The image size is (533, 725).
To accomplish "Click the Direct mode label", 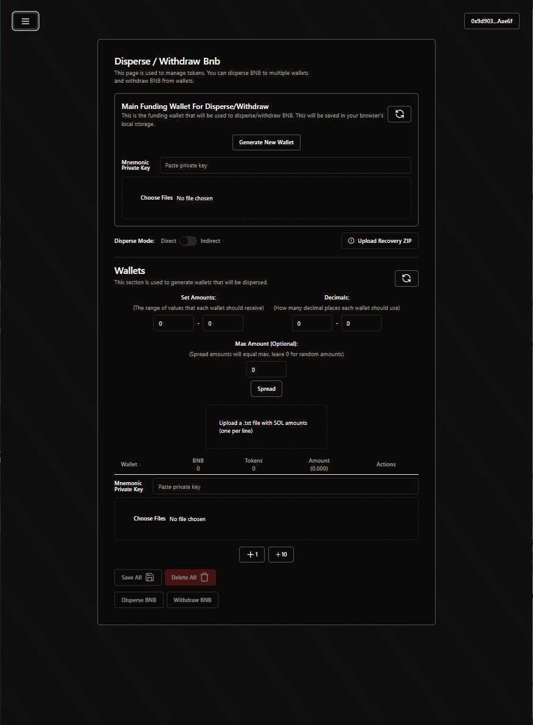I will 169,241.
